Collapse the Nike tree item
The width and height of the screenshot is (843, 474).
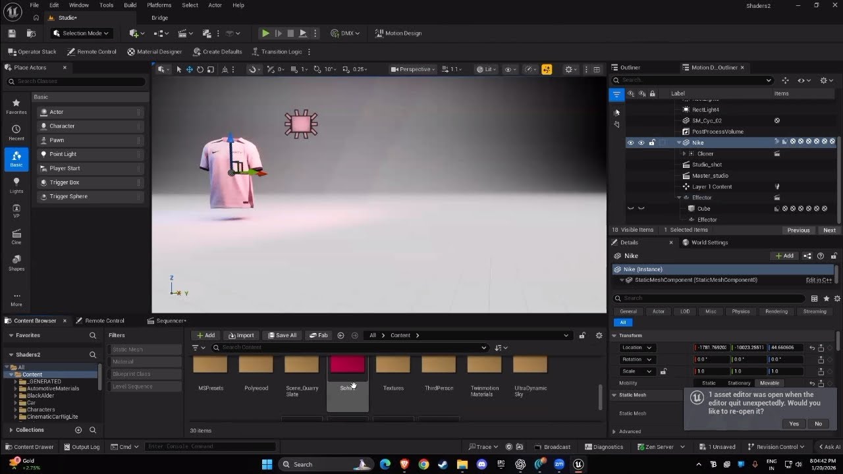coord(679,143)
